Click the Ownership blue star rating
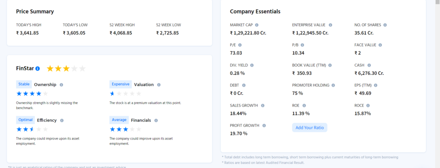The height and width of the screenshot is (168, 440). click(32, 93)
